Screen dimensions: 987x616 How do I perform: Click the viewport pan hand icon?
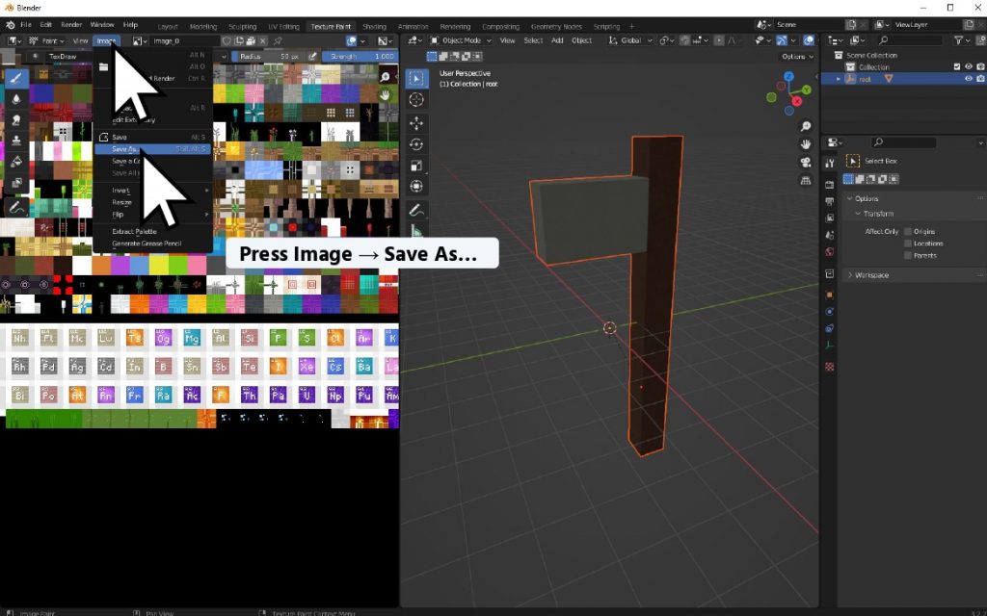(x=805, y=144)
